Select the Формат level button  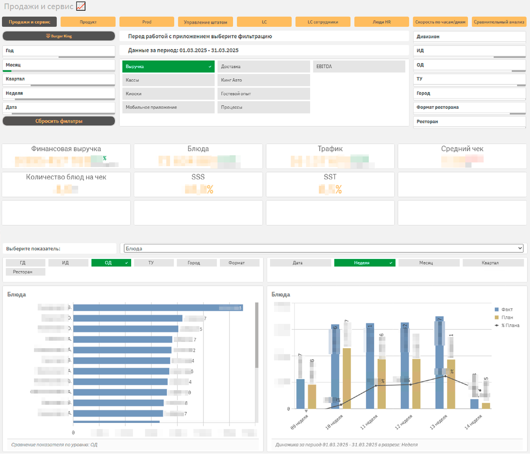tap(240, 262)
